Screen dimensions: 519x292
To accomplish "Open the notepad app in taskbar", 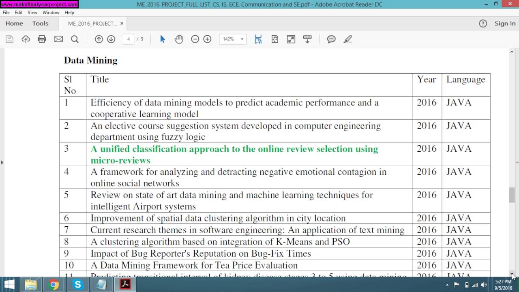I will coord(101,284).
